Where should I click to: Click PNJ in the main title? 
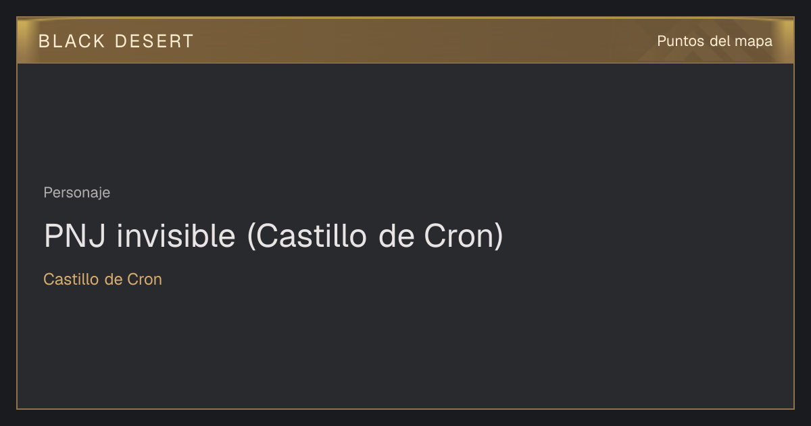coord(74,236)
